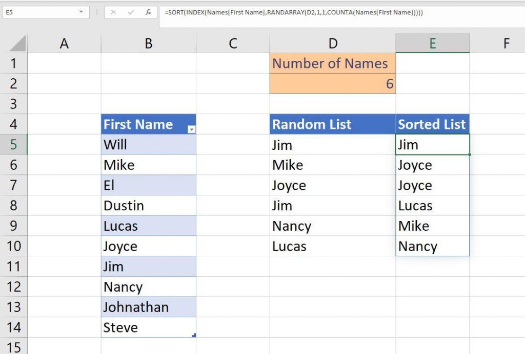Select the Number of Names header cell
The width and height of the screenshot is (525, 354).
[x=332, y=63]
